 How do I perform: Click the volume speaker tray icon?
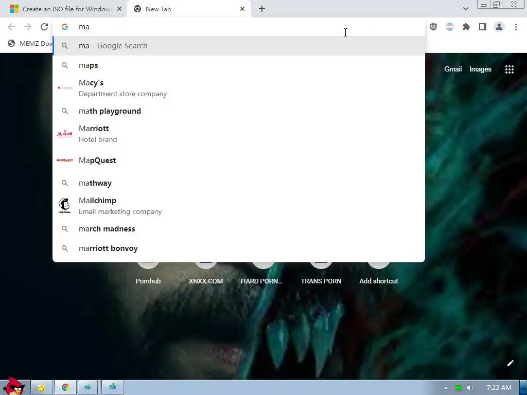coord(470,388)
